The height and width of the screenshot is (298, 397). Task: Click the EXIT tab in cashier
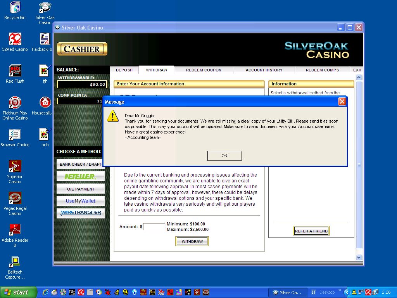357,70
